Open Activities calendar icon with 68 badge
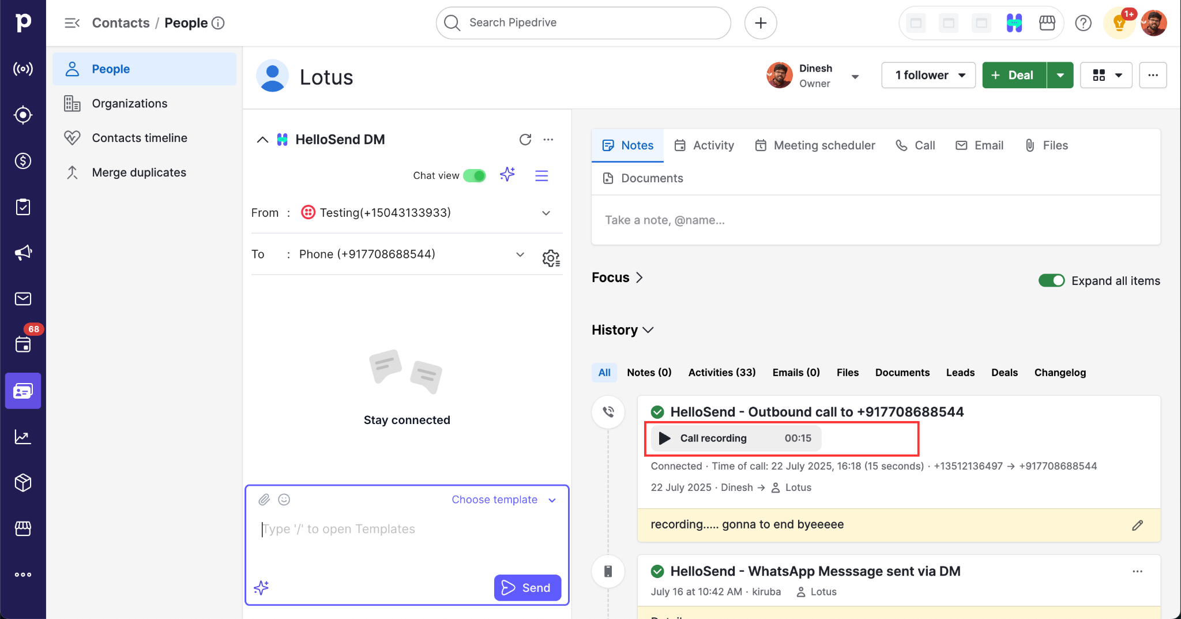Screen dimensions: 1181x619 click(x=23, y=344)
